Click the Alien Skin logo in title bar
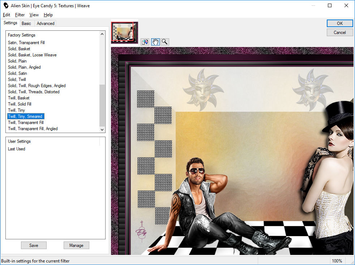Screen dimensions: 355x265 click(6, 5)
